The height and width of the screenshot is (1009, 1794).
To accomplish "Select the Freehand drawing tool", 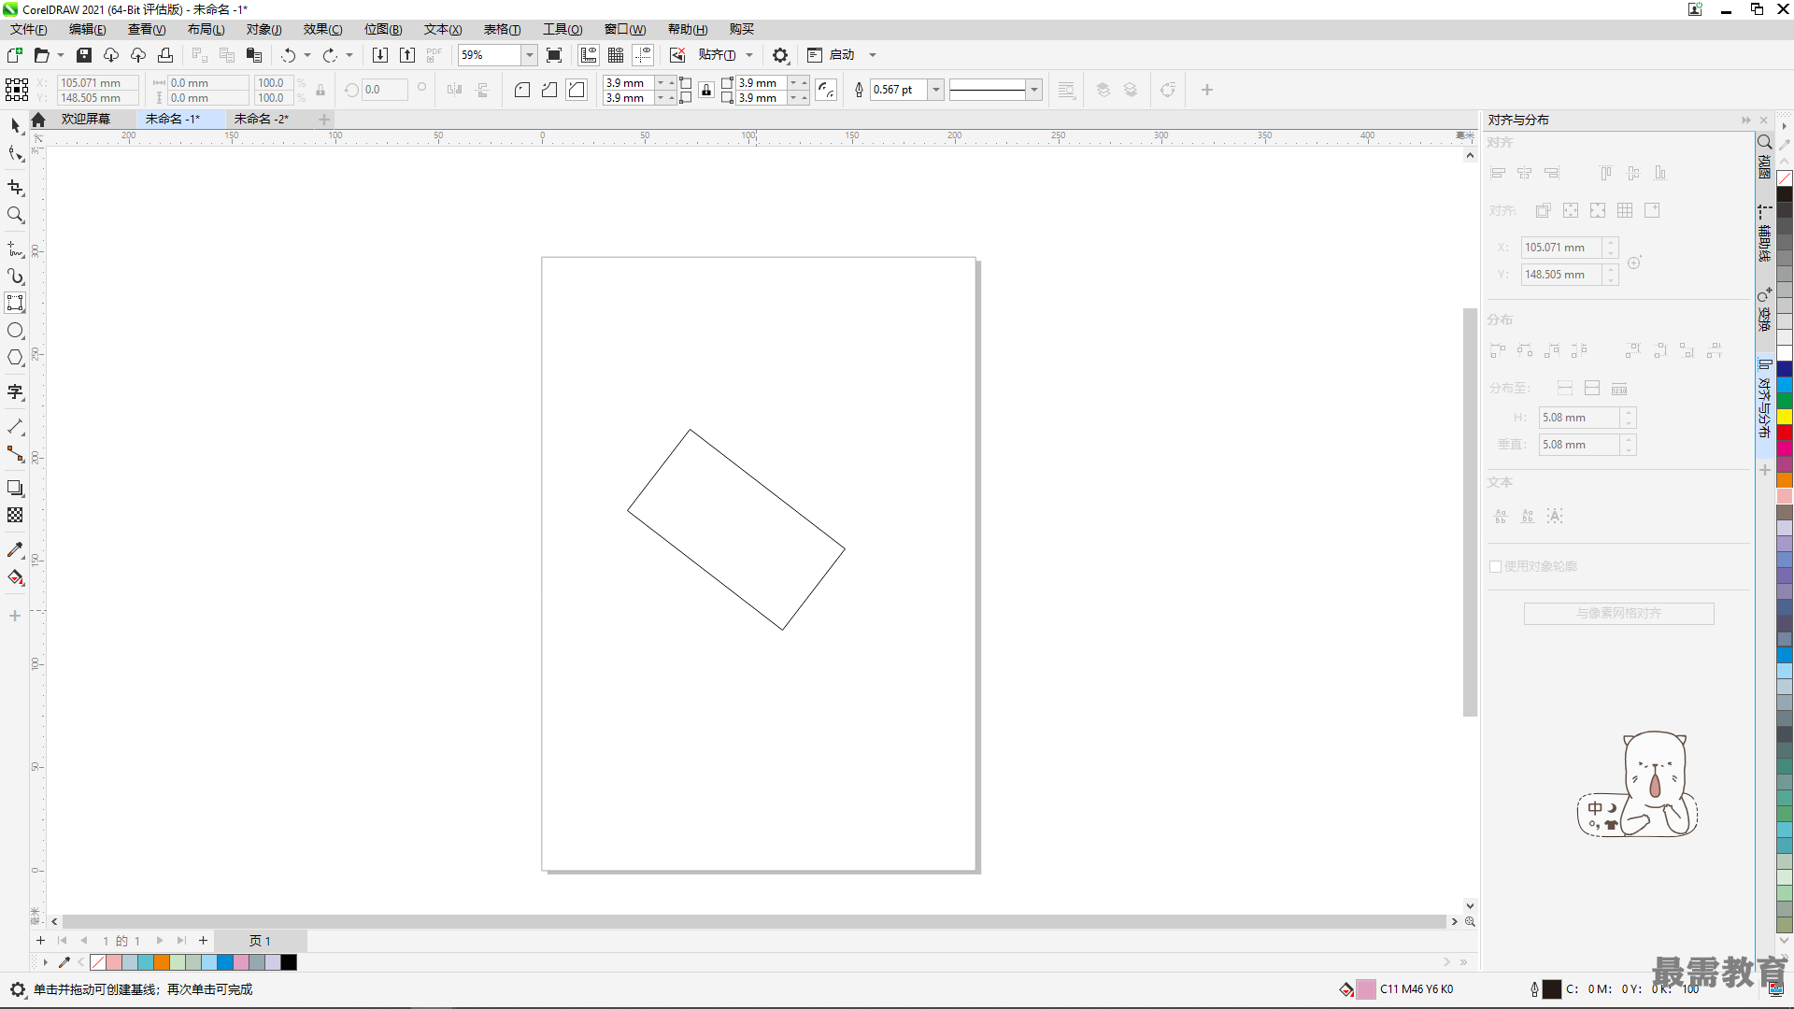I will pyautogui.click(x=15, y=249).
